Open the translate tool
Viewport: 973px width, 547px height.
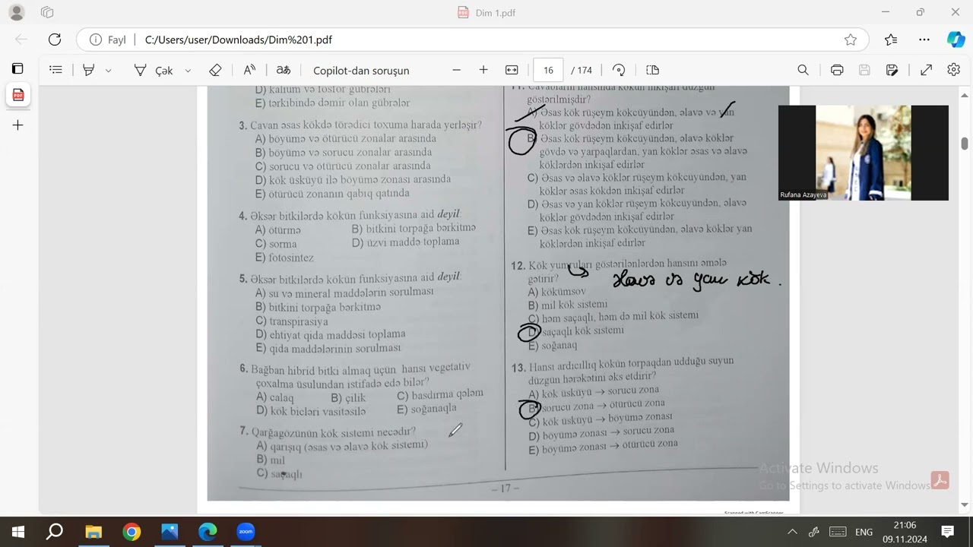[x=283, y=70]
